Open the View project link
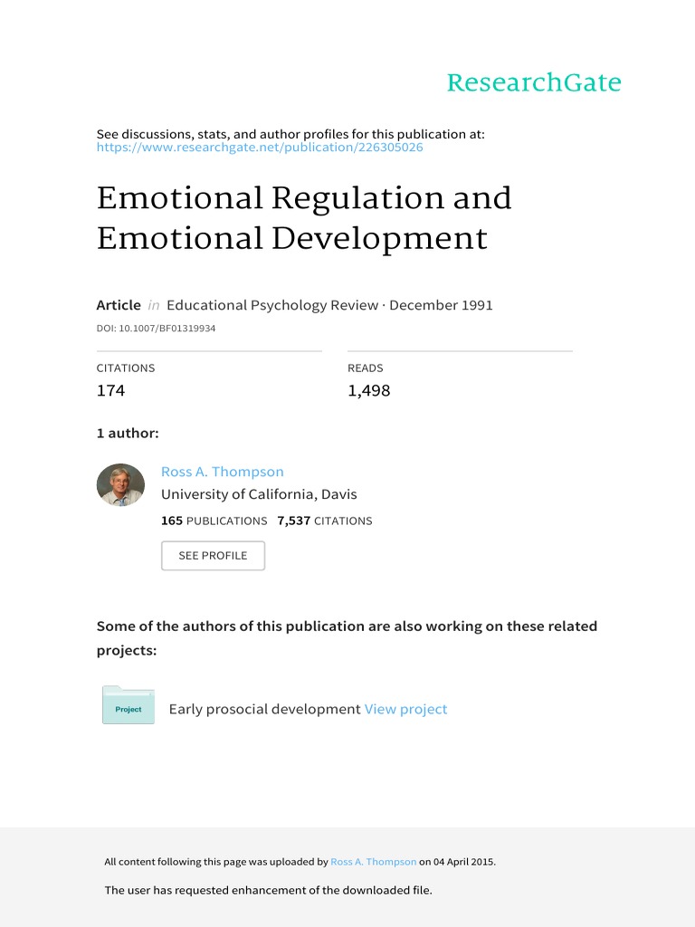This screenshot has height=927, width=695. [x=405, y=710]
